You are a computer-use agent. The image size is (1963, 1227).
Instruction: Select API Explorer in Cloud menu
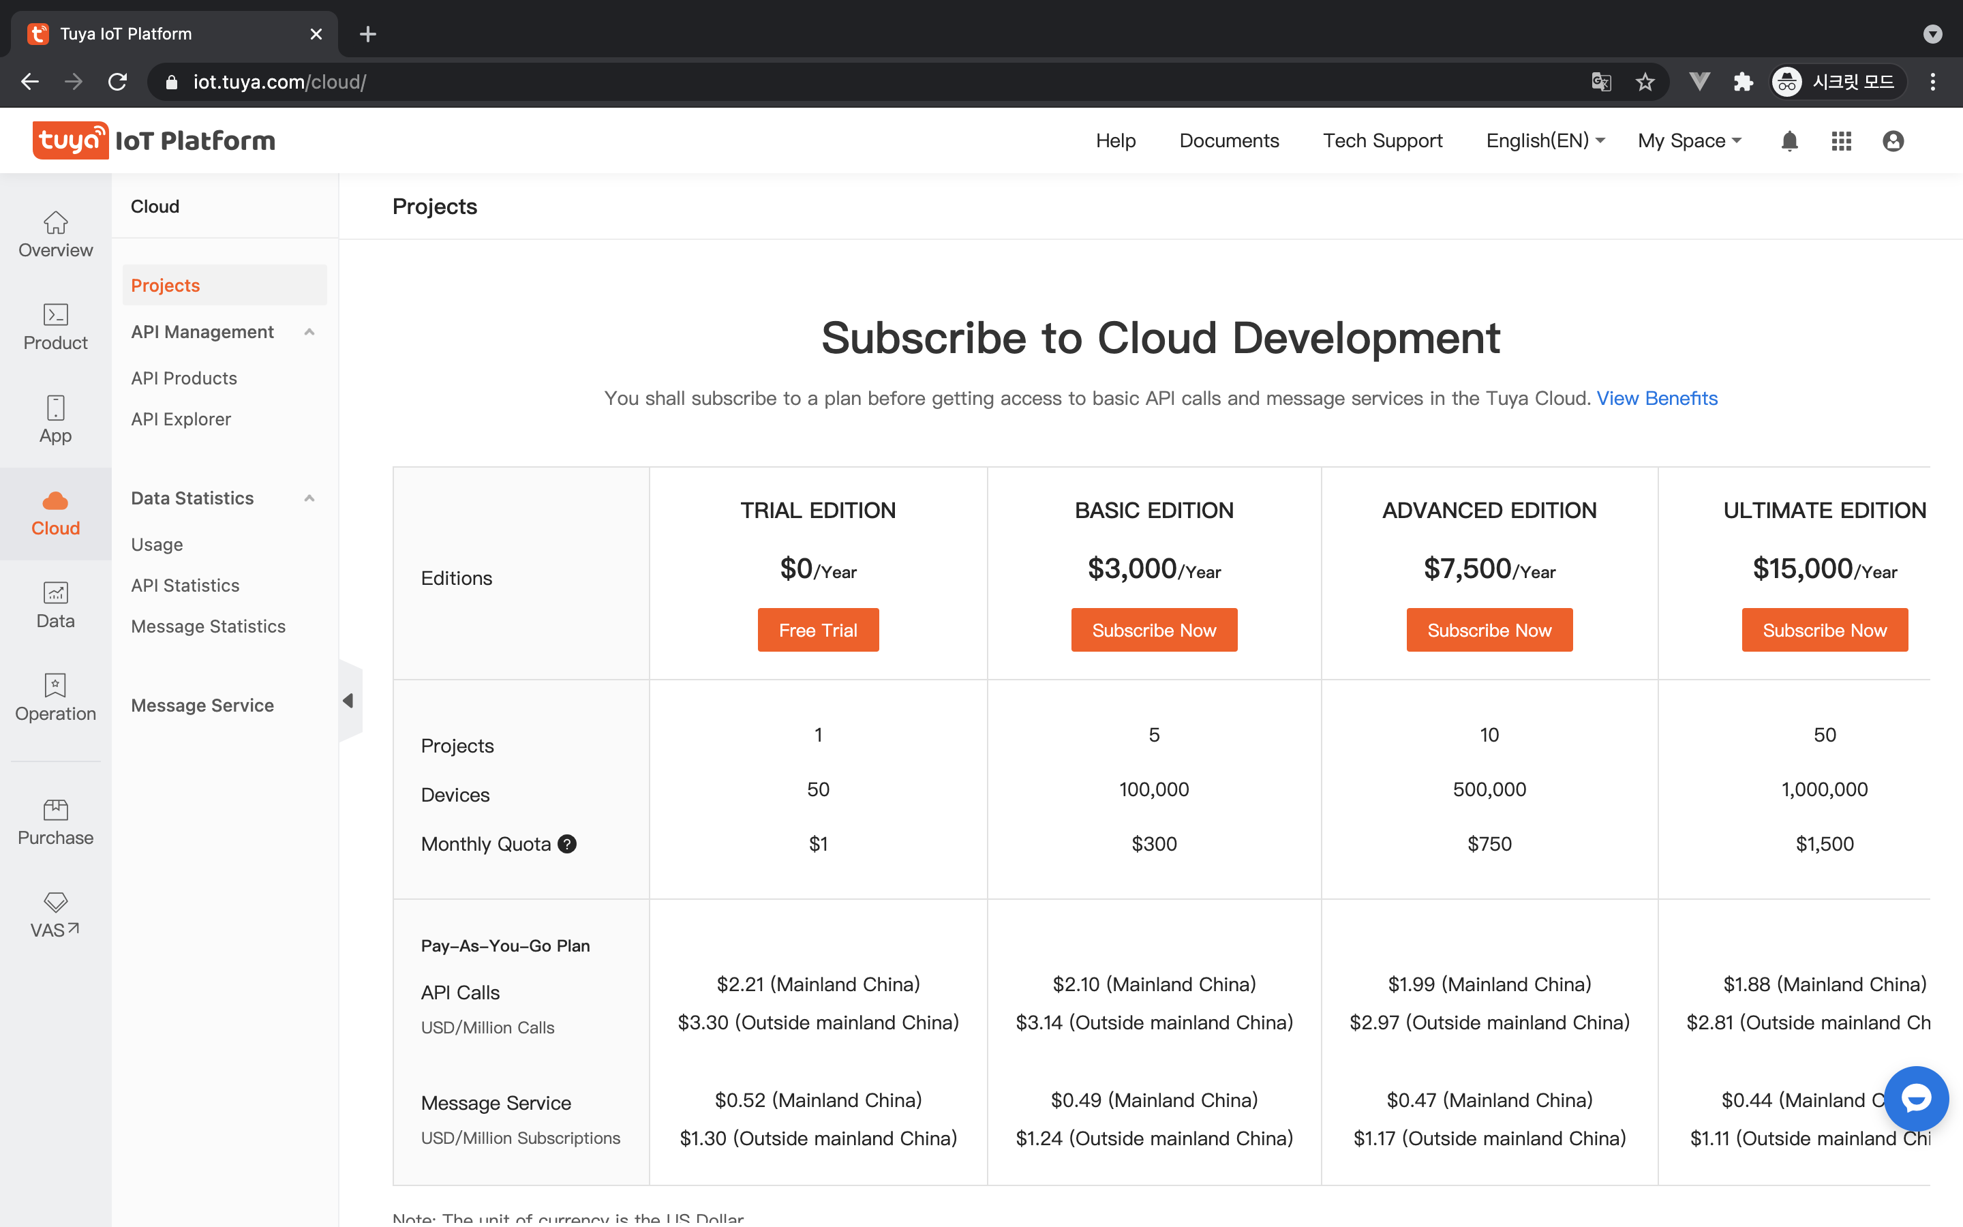pyautogui.click(x=181, y=419)
